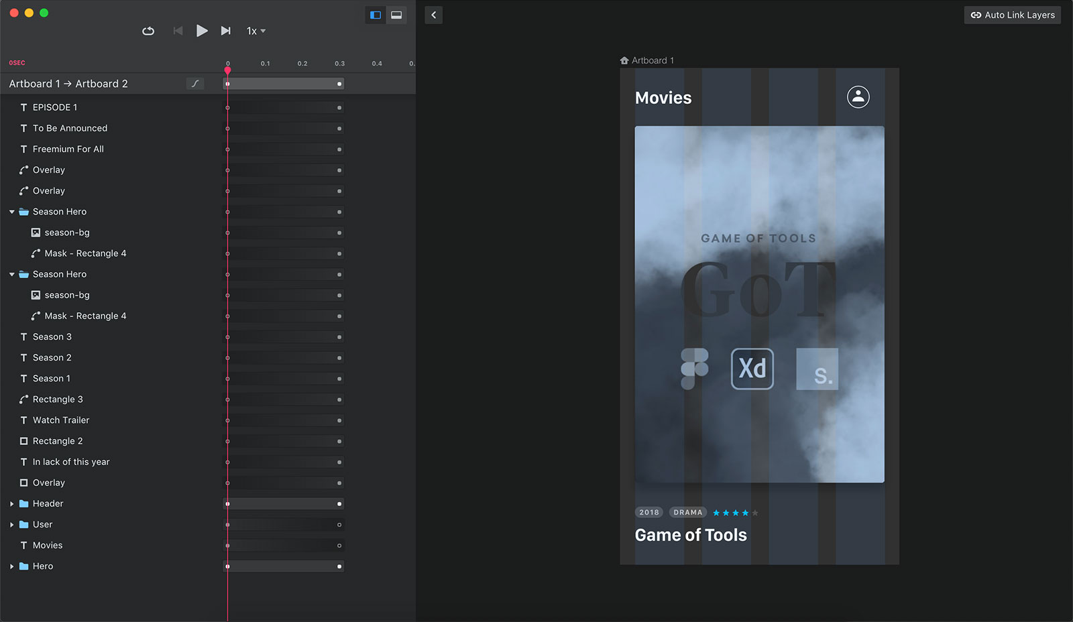Skip to the start of the animation
The image size is (1073, 622).
pyautogui.click(x=178, y=31)
